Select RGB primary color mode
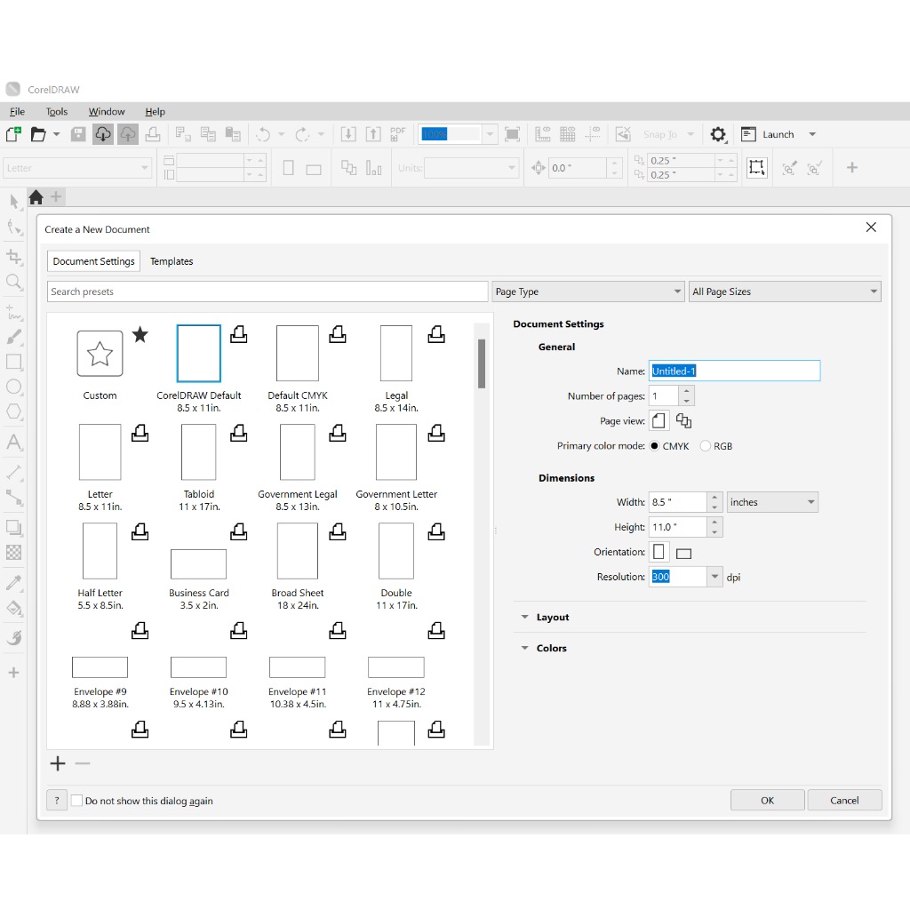The height and width of the screenshot is (910, 910). click(x=706, y=446)
